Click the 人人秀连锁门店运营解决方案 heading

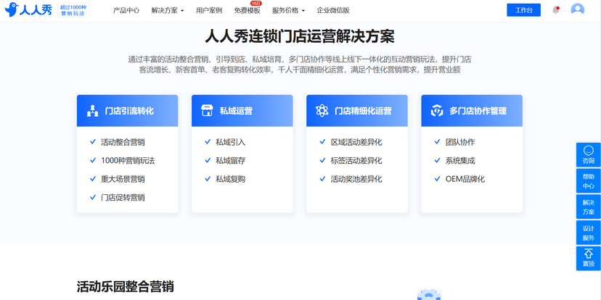point(300,37)
